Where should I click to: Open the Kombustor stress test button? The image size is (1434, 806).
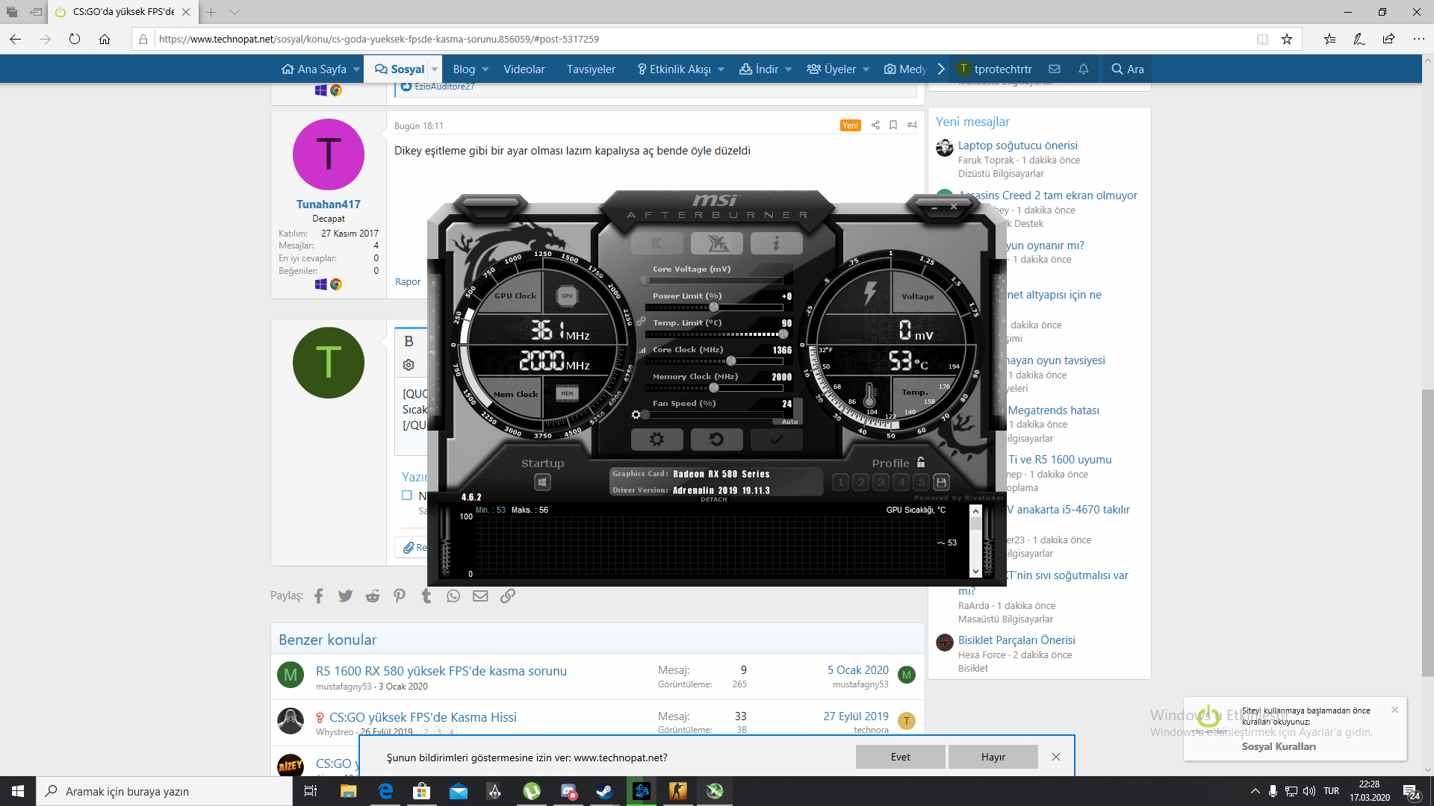pyautogui.click(x=657, y=243)
